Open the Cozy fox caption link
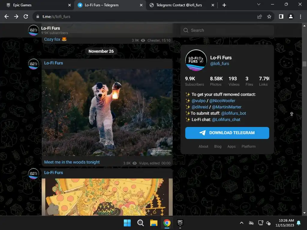This screenshot has height=230, width=307. pyautogui.click(x=55, y=39)
